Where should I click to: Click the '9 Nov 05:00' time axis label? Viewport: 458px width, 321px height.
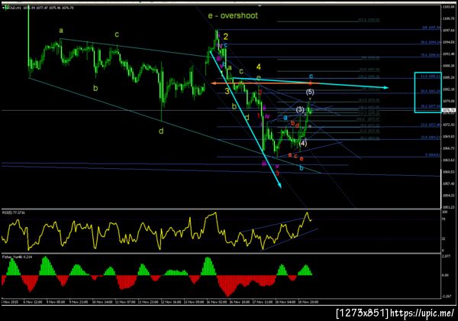click(56, 302)
